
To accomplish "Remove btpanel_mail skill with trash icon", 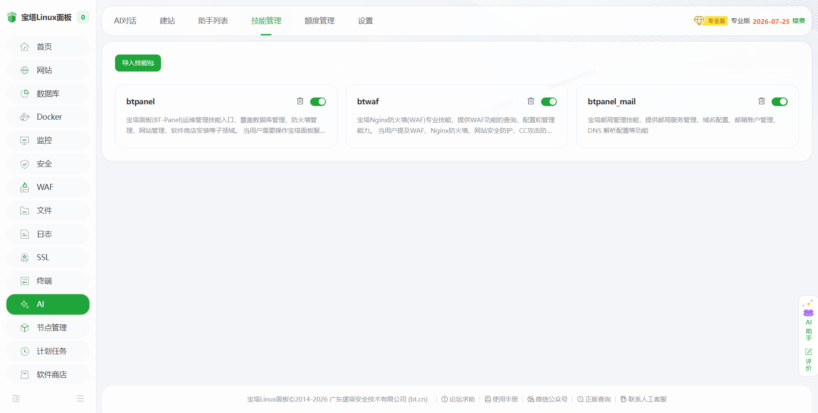I will 762,101.
